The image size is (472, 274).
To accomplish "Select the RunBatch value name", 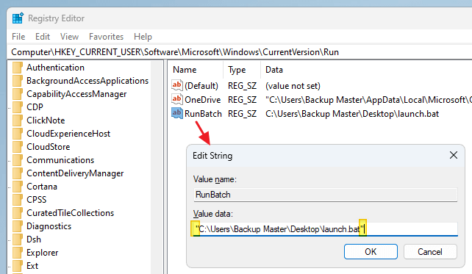I will pyautogui.click(x=203, y=114).
